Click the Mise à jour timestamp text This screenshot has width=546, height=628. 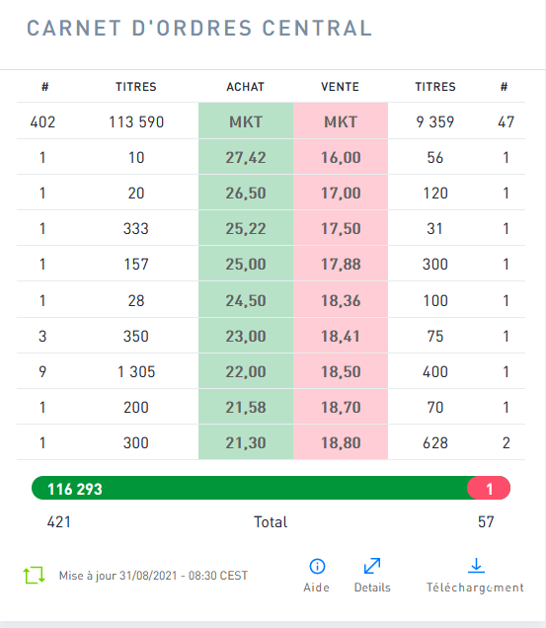pyautogui.click(x=153, y=576)
